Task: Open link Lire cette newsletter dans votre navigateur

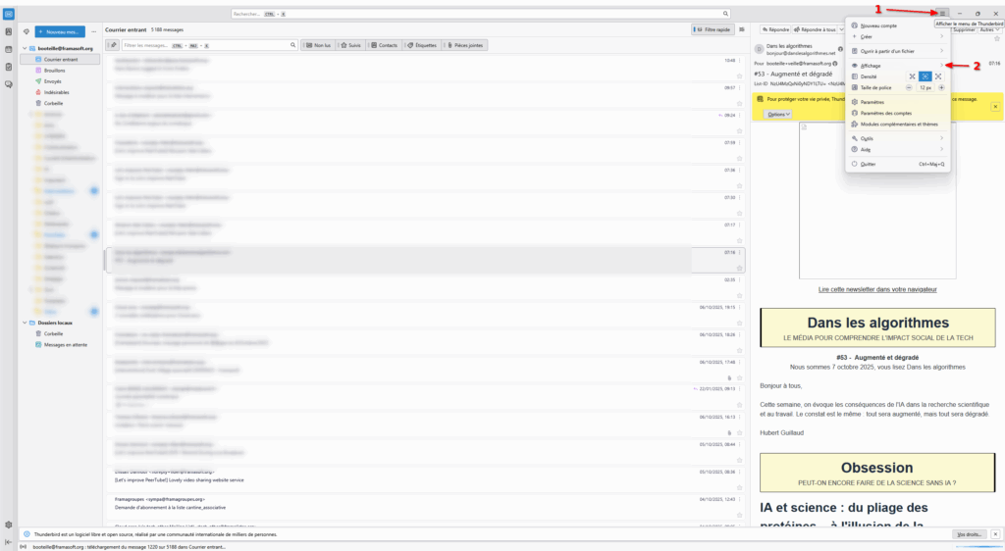Action: coord(877,289)
